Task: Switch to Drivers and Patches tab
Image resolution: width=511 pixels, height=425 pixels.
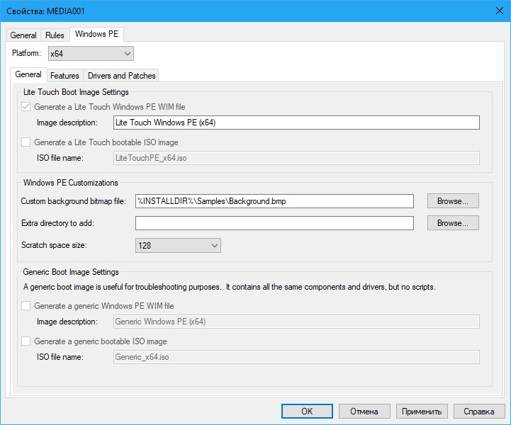Action: [121, 75]
